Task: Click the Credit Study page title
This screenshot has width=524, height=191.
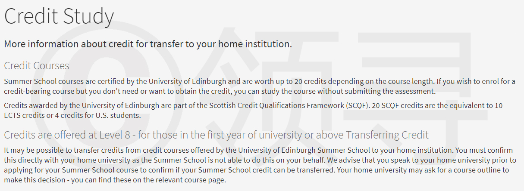Action: pos(59,16)
